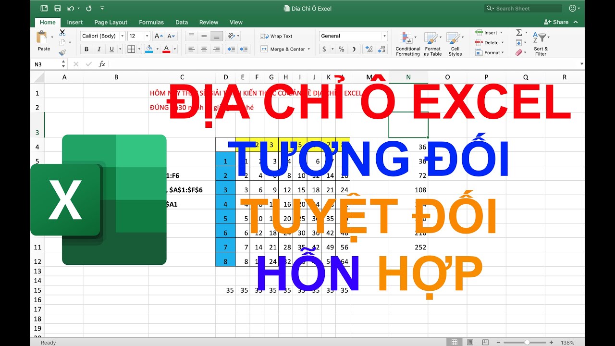Switch to the View tab
Viewport: 615px width, 346px height.
[236, 22]
